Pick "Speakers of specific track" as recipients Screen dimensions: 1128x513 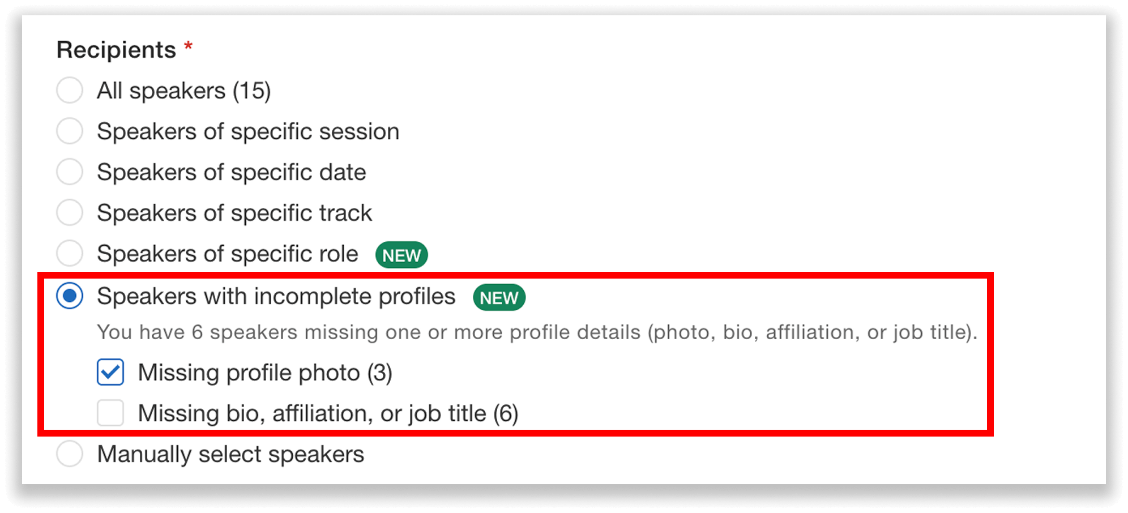point(69,212)
